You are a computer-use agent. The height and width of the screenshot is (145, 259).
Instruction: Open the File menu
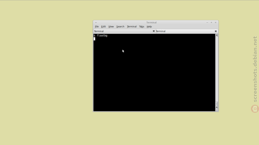pyautogui.click(x=97, y=26)
